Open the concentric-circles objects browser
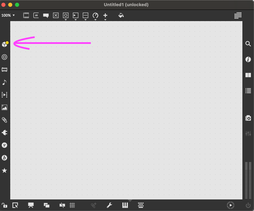Image resolution: width=254 pixels, height=211 pixels. (4, 57)
